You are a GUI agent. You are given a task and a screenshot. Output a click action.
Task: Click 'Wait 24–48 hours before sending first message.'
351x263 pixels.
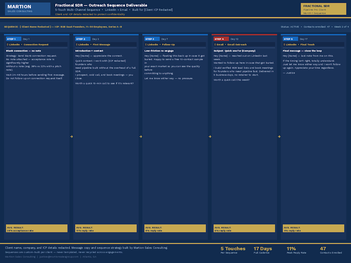coord(35,75)
